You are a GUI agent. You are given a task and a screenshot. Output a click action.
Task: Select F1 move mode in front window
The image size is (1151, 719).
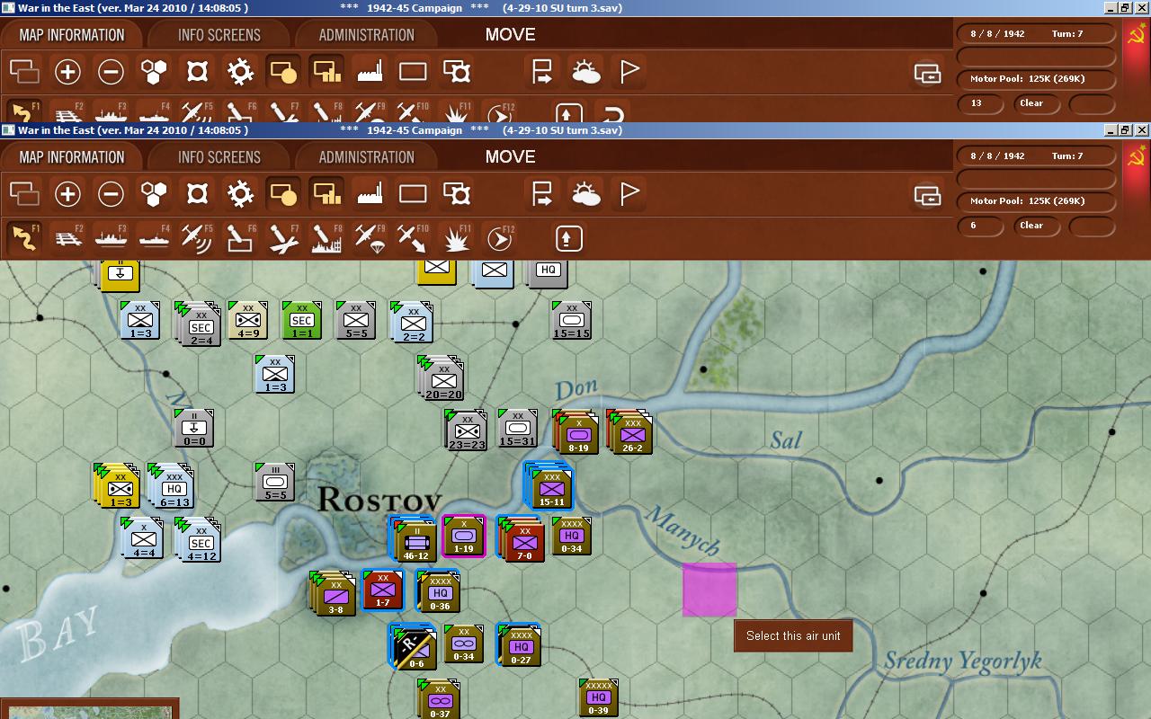click(x=24, y=238)
